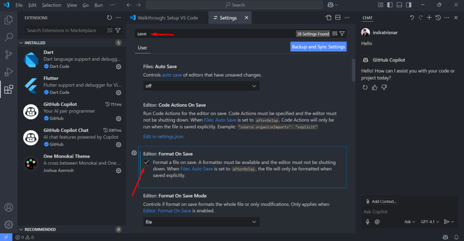
Task: Select the Extensions view icon
Action: [8, 89]
